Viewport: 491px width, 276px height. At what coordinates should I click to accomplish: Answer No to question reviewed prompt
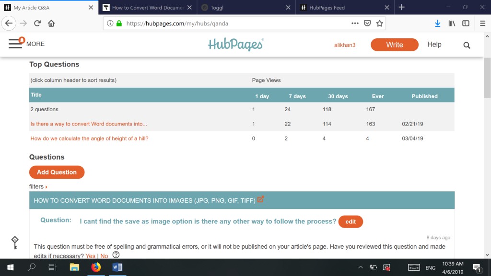coord(104,256)
